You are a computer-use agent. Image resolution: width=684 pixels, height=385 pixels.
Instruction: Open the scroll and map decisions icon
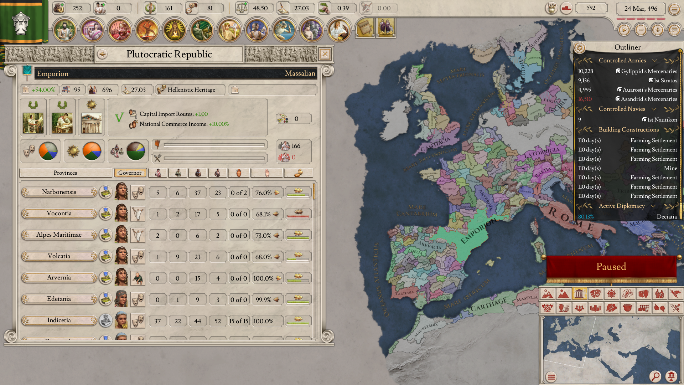coord(365,28)
